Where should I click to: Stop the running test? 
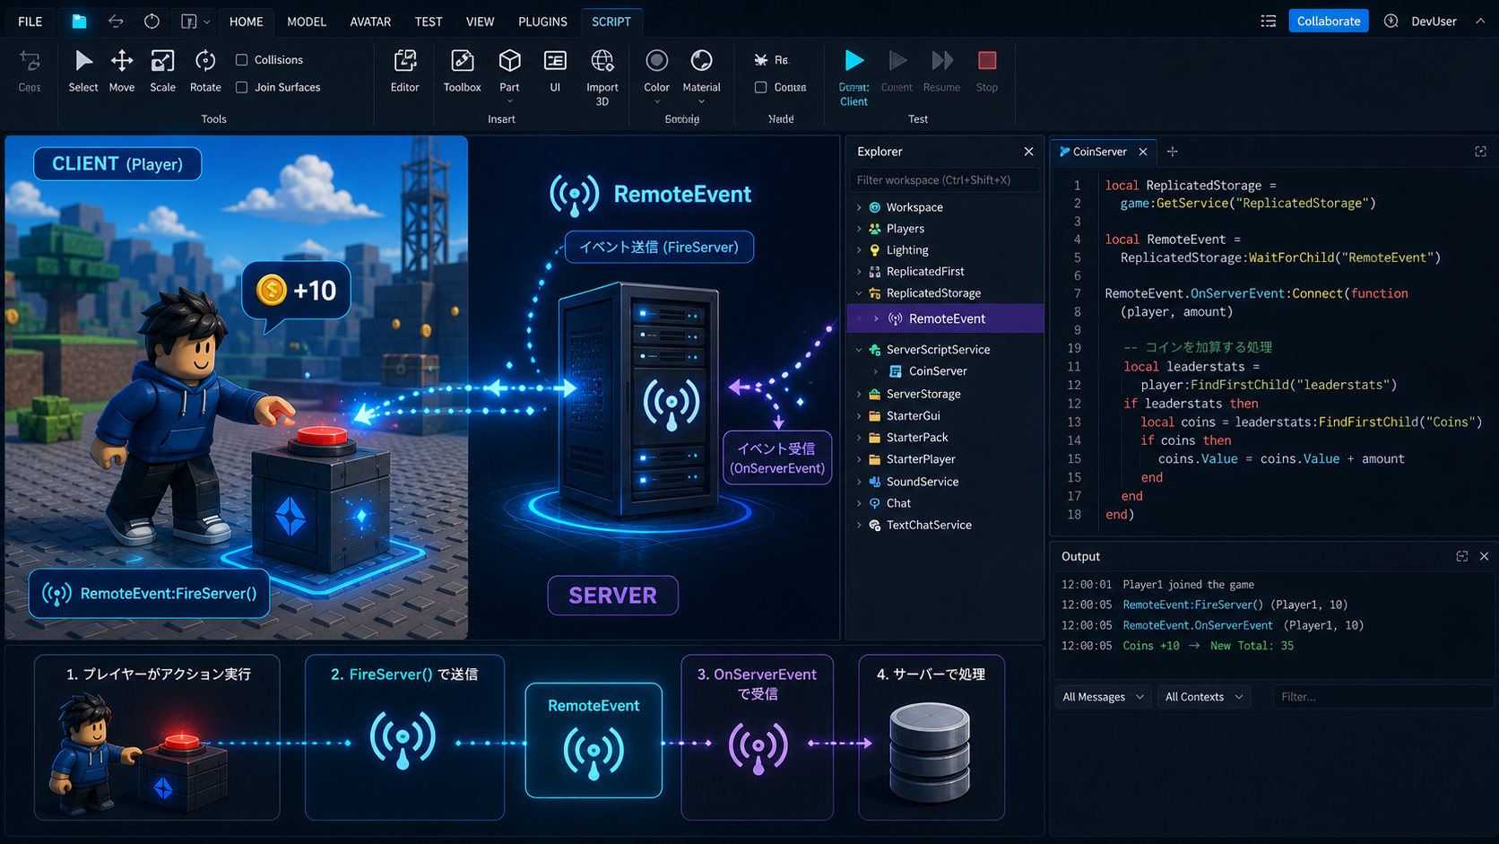[x=987, y=71]
